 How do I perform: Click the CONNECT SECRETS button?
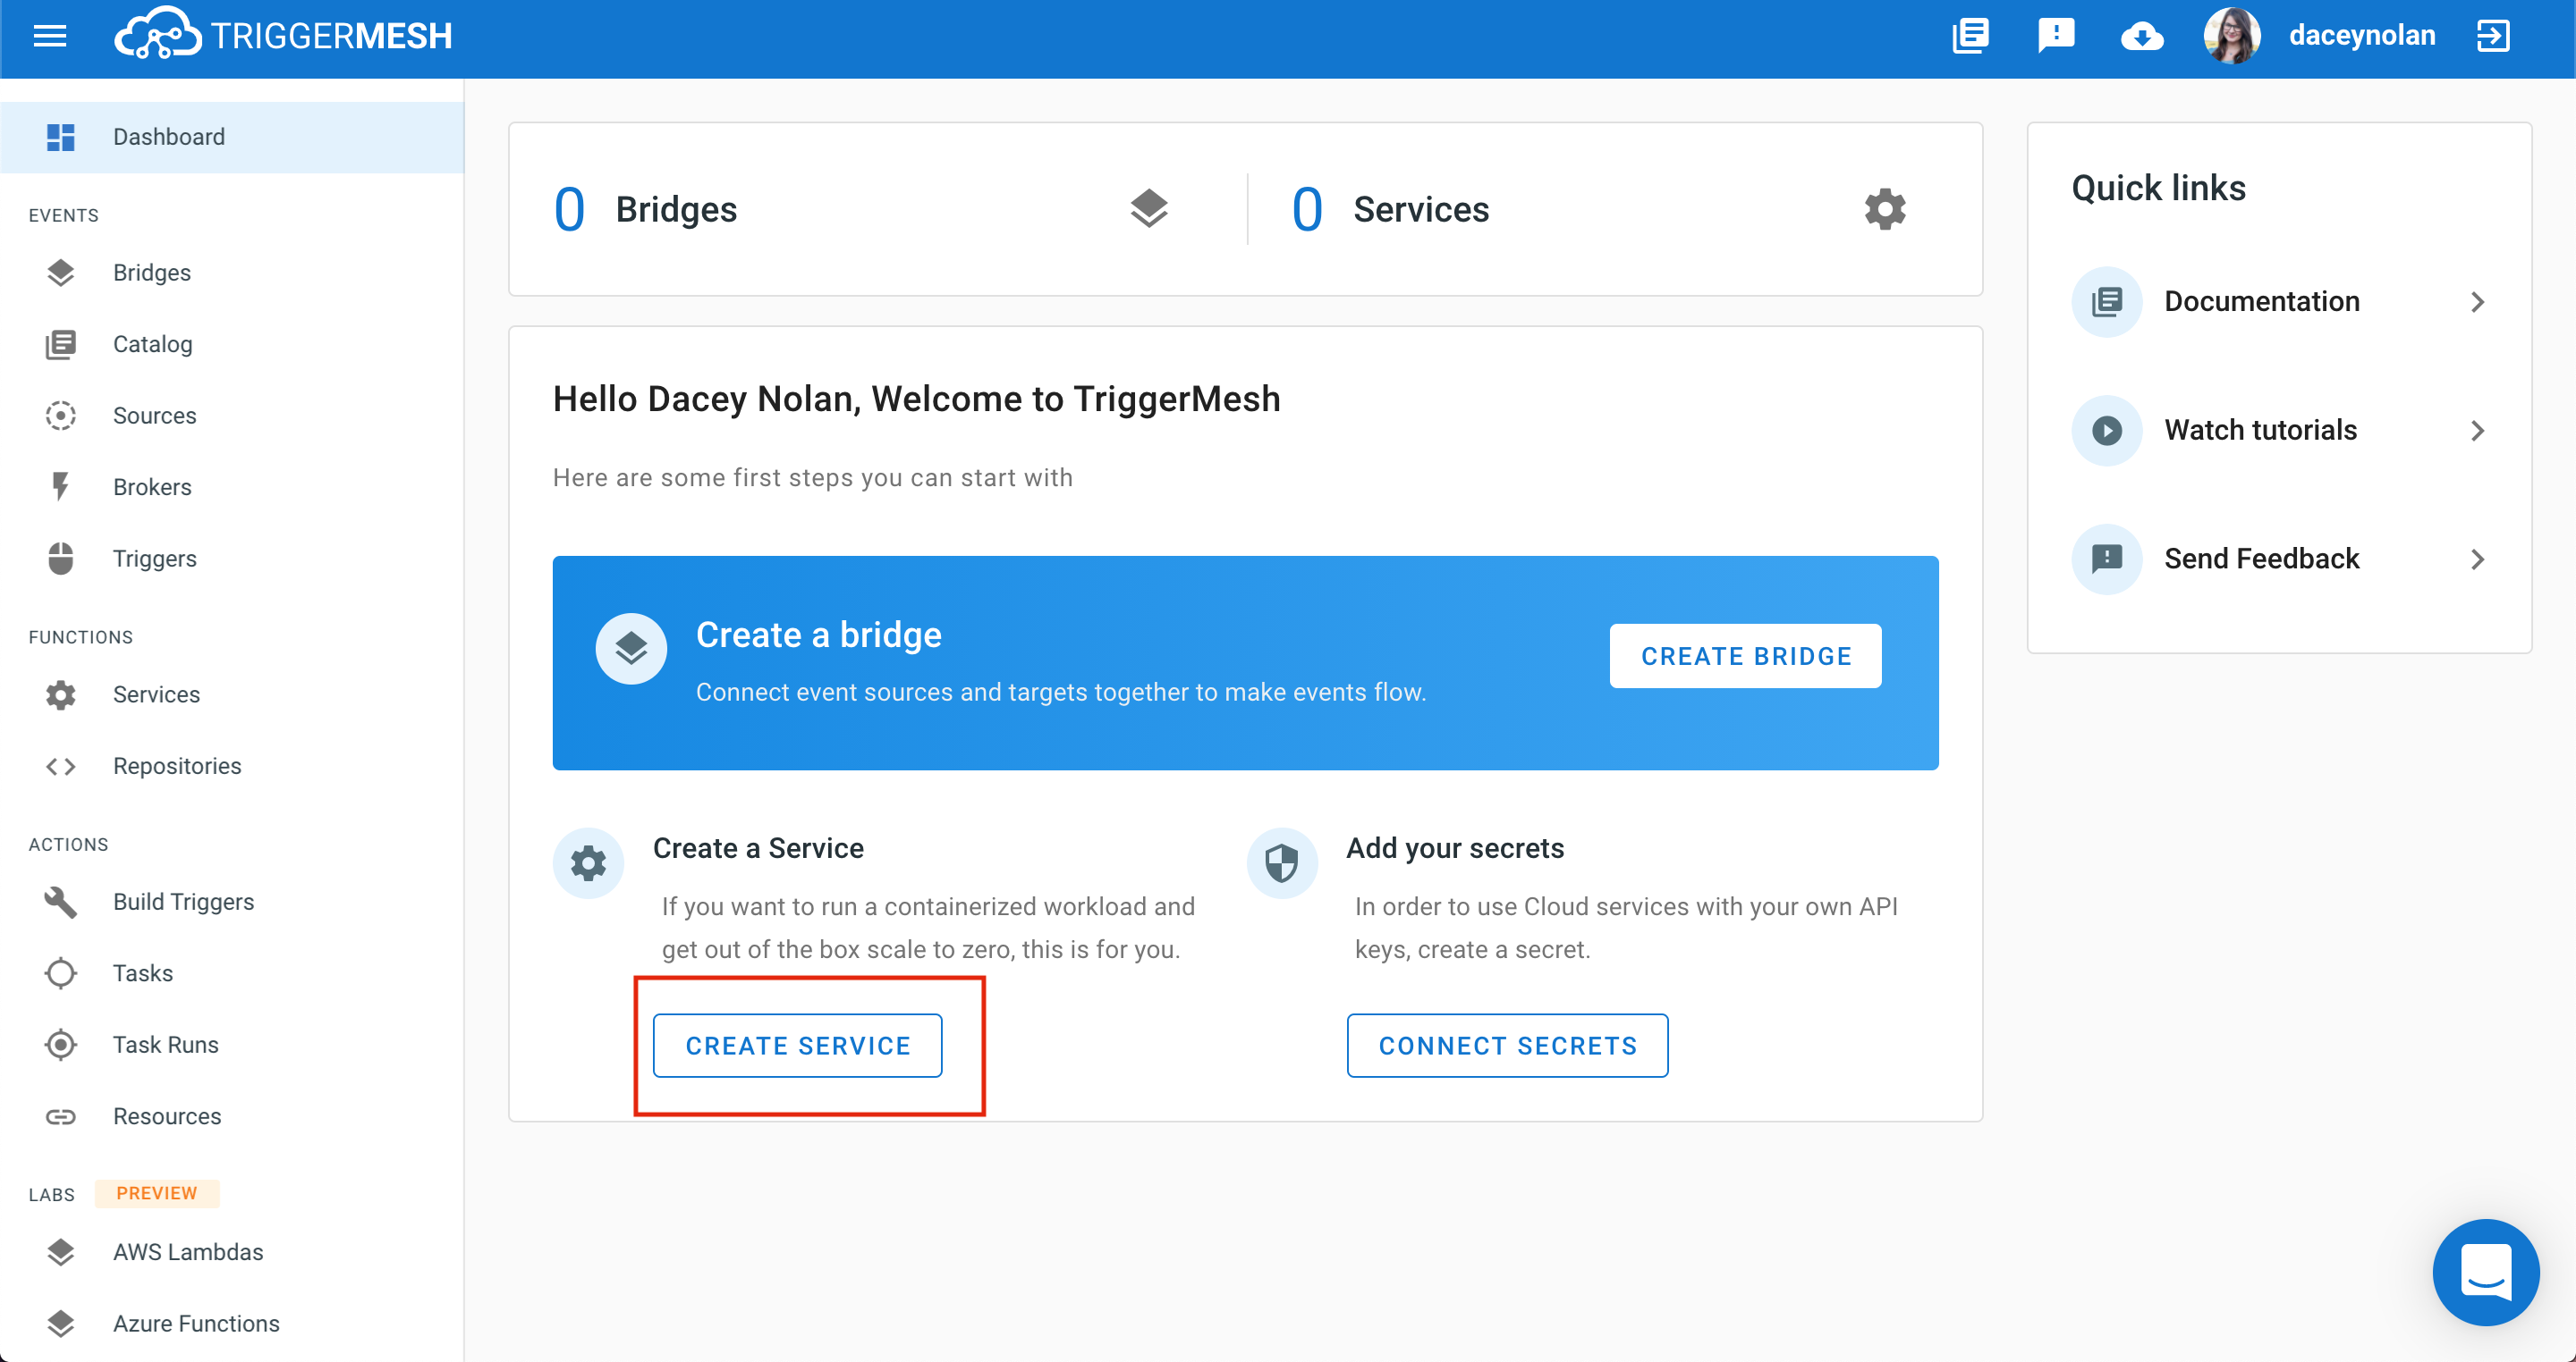coord(1506,1044)
